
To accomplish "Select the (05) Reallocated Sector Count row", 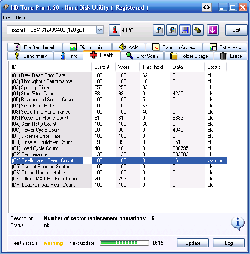I will click(119, 100).
